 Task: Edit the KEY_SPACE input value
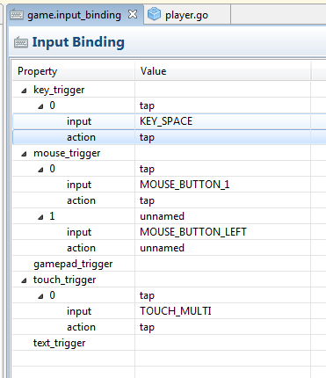point(222,121)
